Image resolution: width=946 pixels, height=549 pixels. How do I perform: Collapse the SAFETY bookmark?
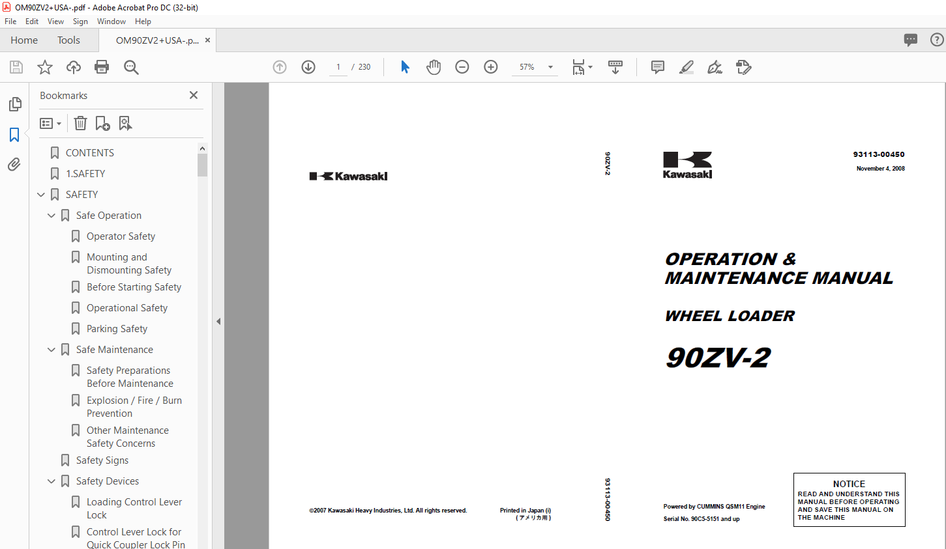41,195
